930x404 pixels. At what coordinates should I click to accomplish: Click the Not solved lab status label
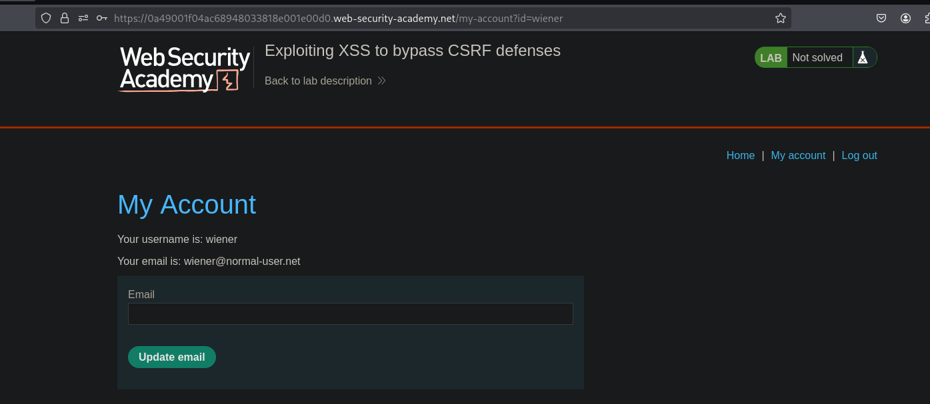pos(817,58)
